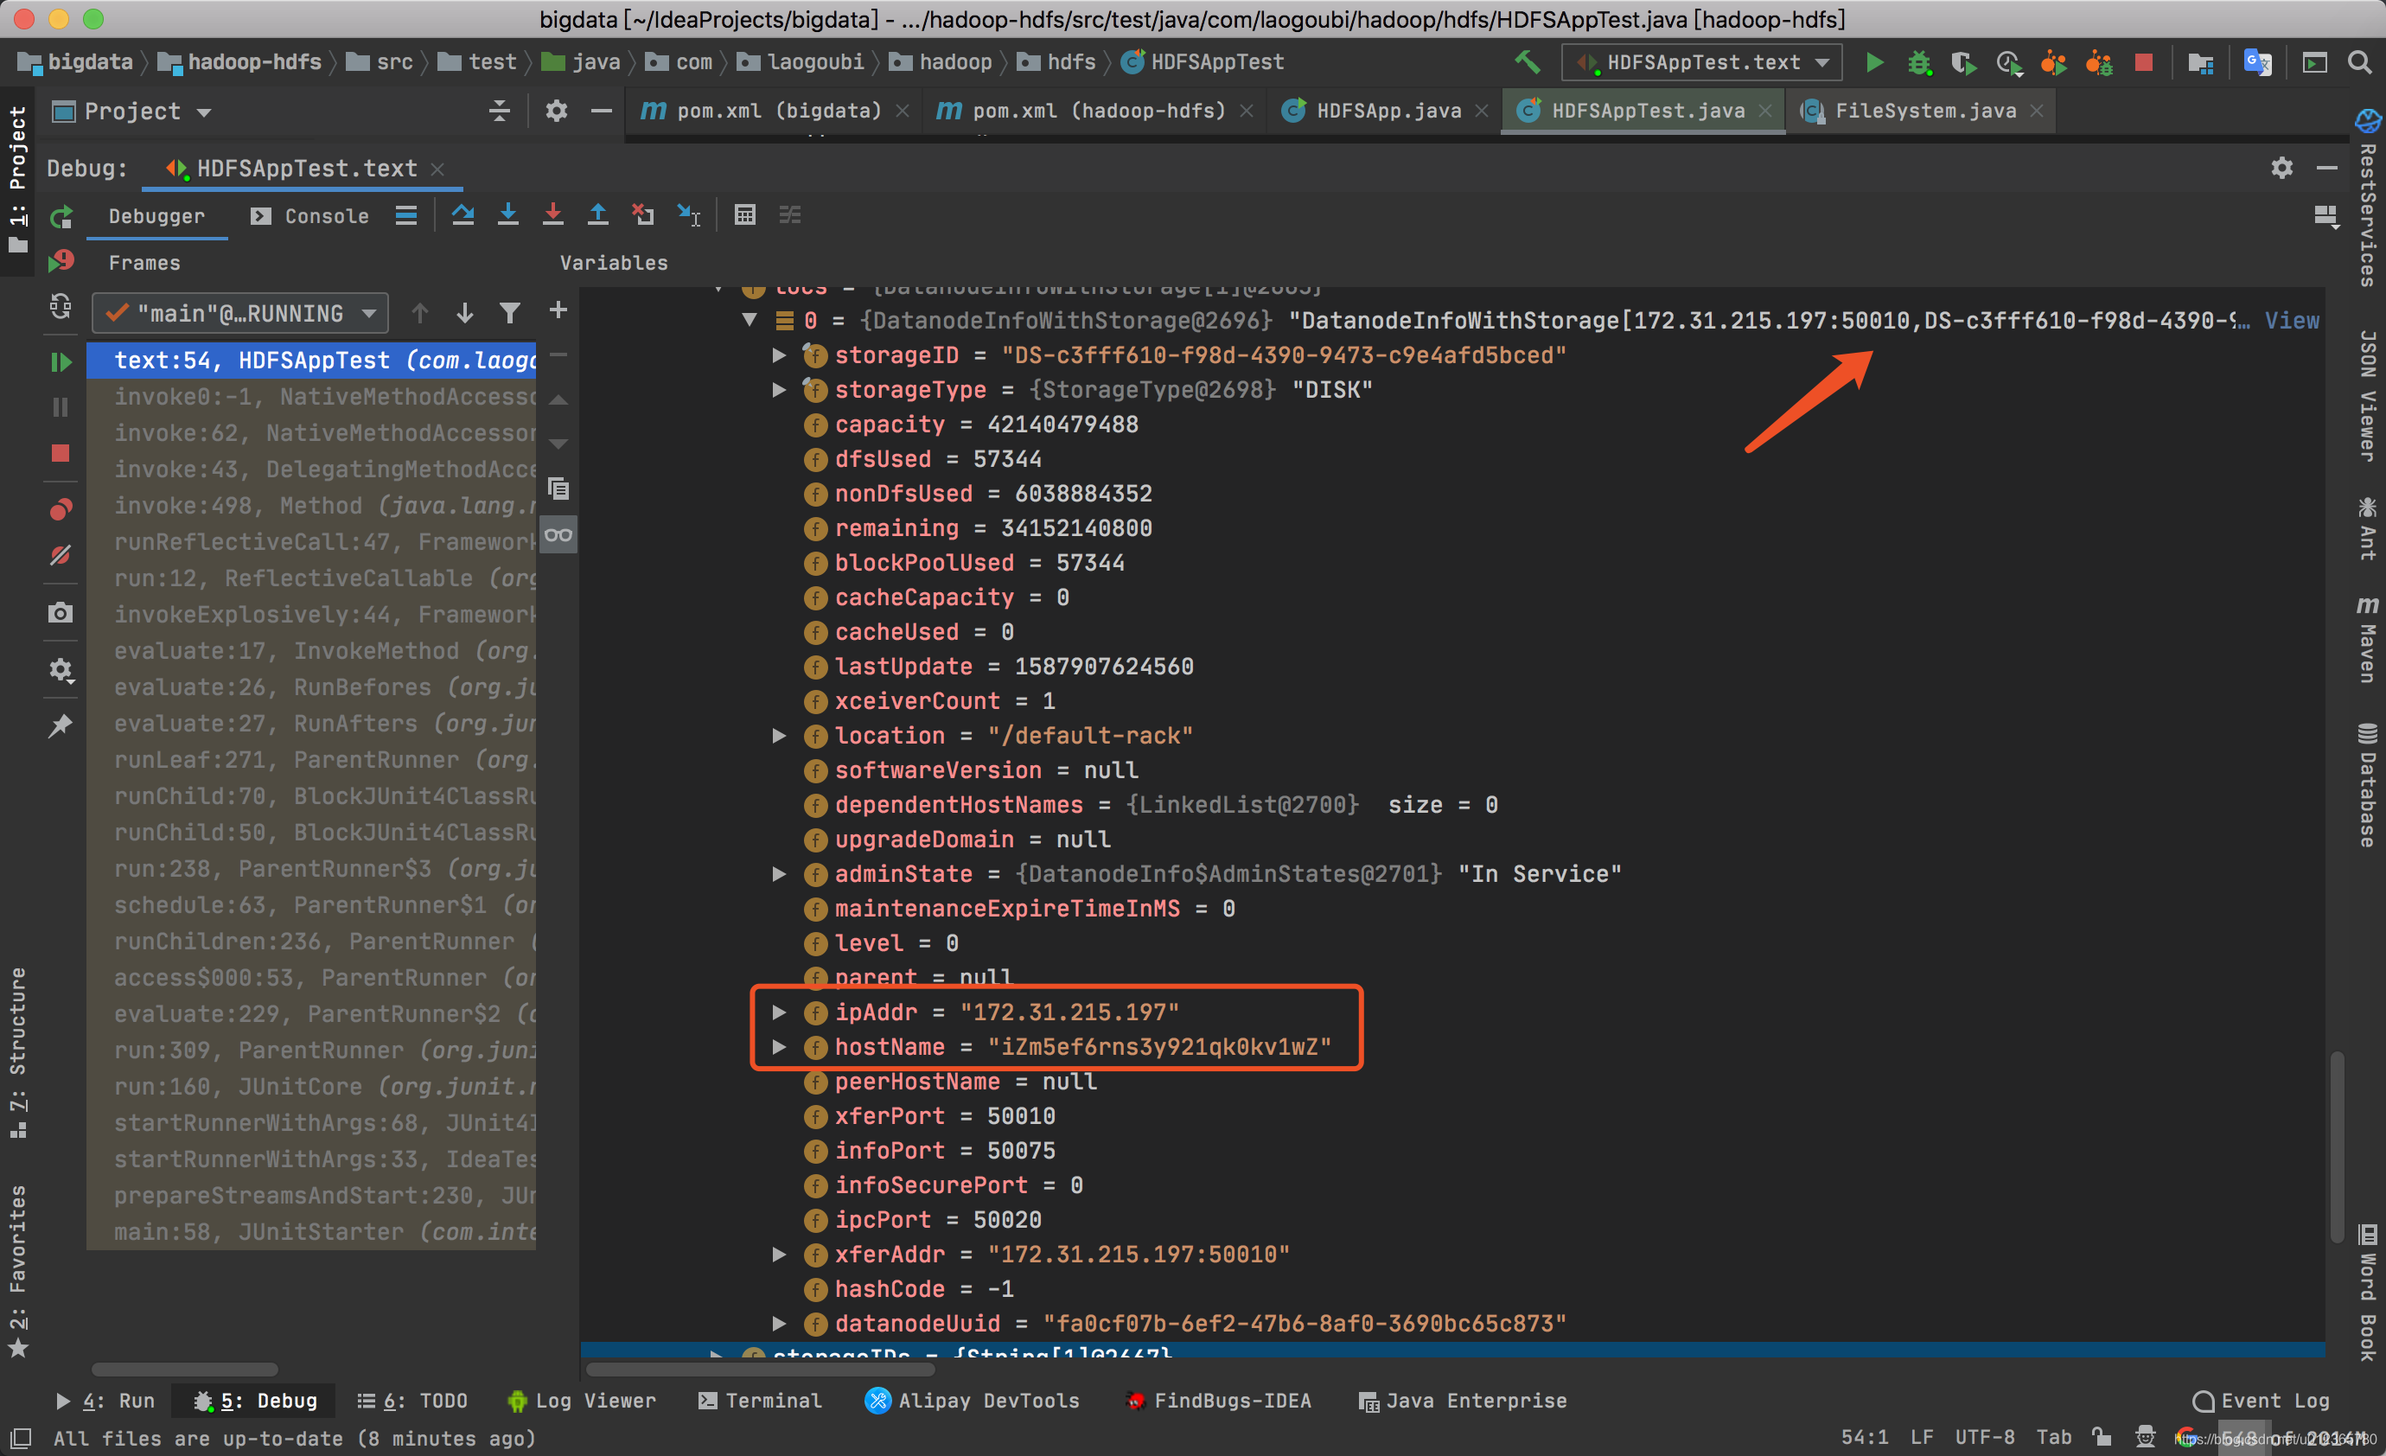Image resolution: width=2386 pixels, height=1456 pixels.
Task: Open the HDFSApp.java editor tab
Action: 1385,111
